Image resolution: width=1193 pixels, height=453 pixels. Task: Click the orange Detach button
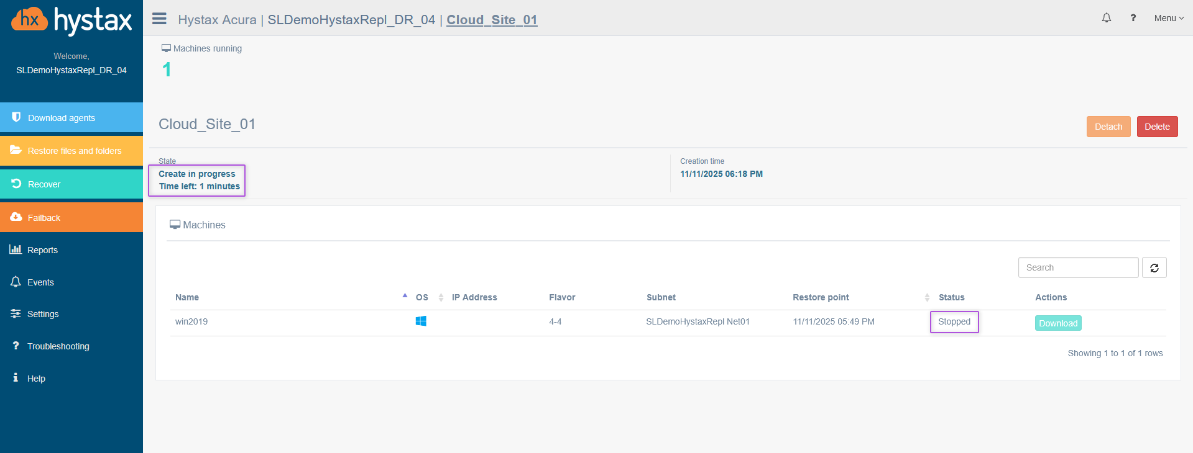pos(1108,127)
